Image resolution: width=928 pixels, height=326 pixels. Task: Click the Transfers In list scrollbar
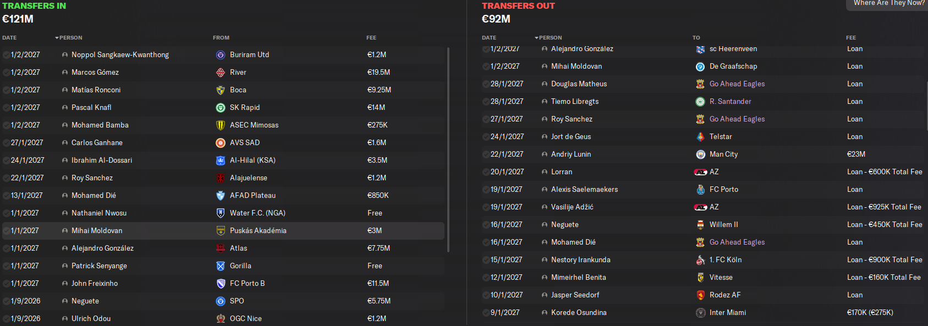[x=448, y=150]
